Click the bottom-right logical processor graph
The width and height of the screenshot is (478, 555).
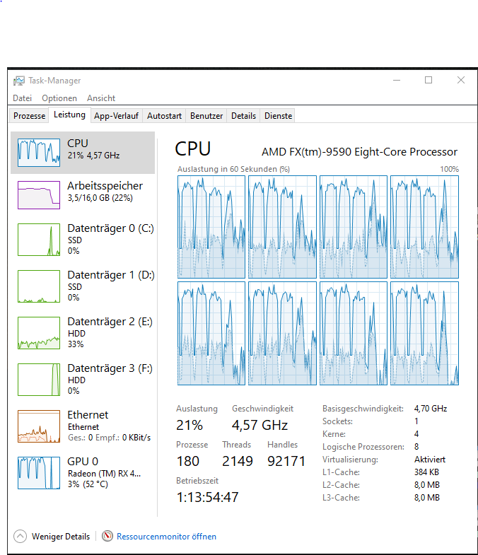click(x=424, y=334)
